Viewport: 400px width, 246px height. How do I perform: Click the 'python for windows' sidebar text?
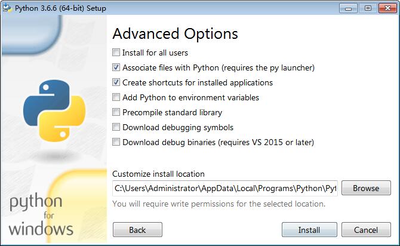[x=41, y=214]
